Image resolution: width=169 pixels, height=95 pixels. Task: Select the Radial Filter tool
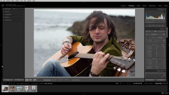(x=159, y=26)
